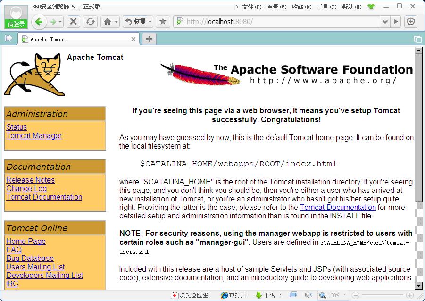Viewport: 425px width, 301px height.
Task: Click the address bar showing localhost:8080
Action: 276,21
